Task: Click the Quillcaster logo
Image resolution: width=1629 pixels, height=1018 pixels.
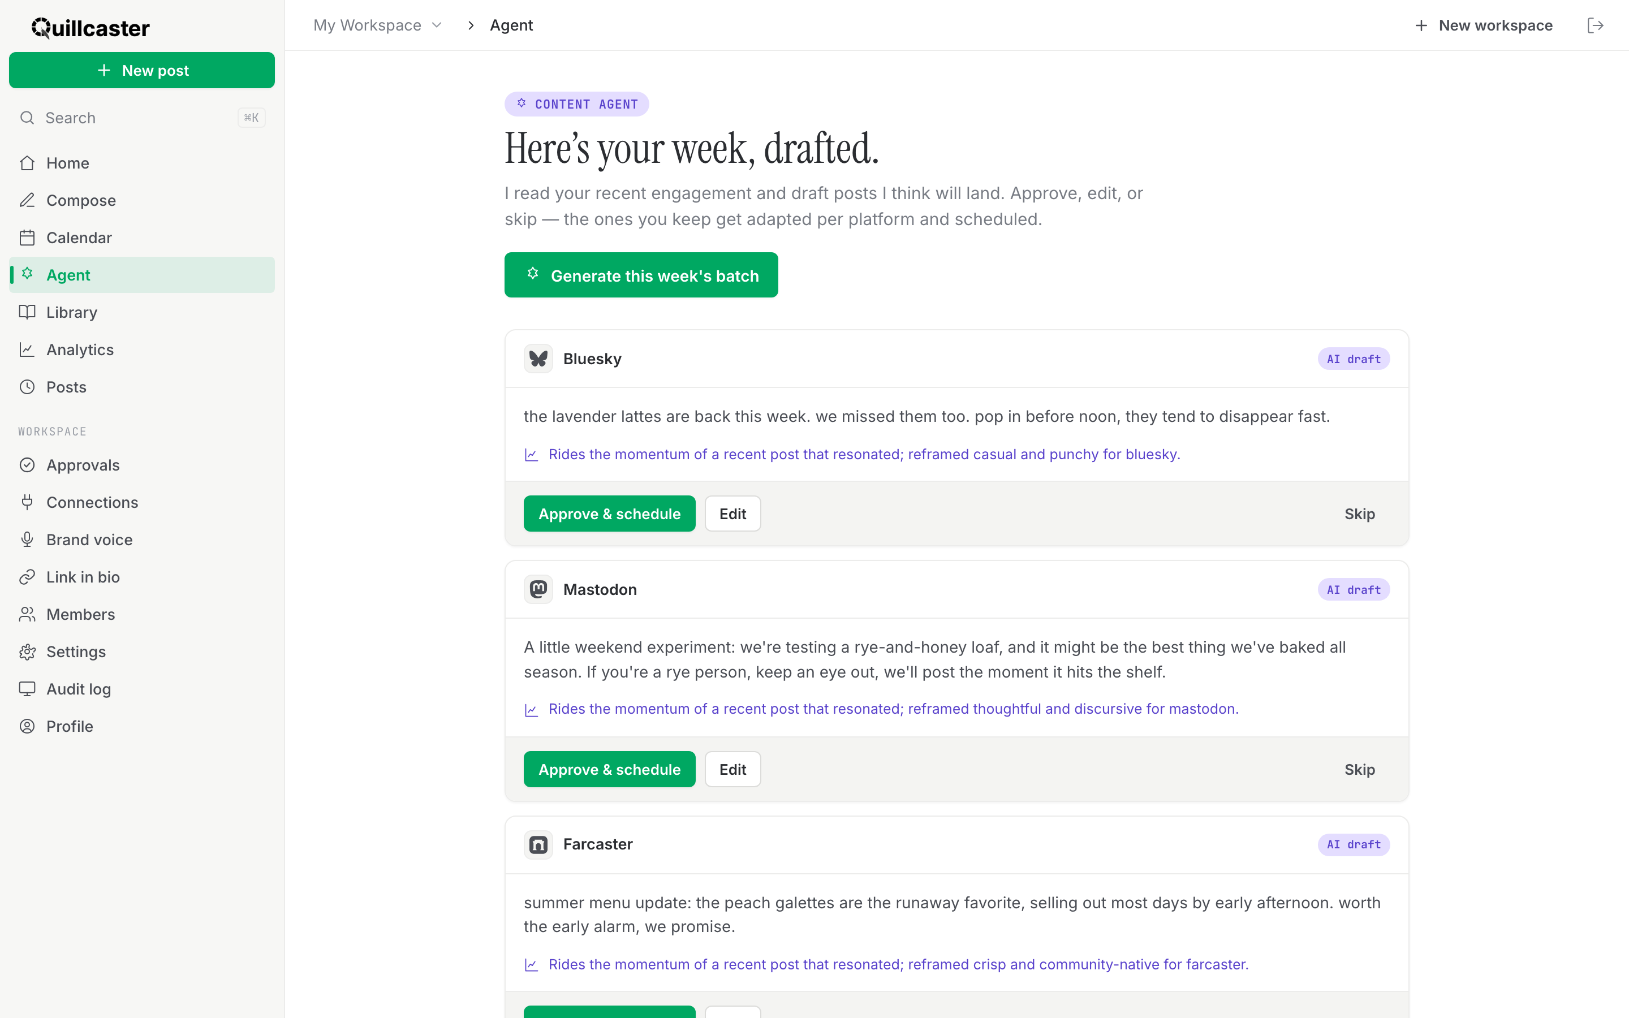Action: click(x=90, y=28)
